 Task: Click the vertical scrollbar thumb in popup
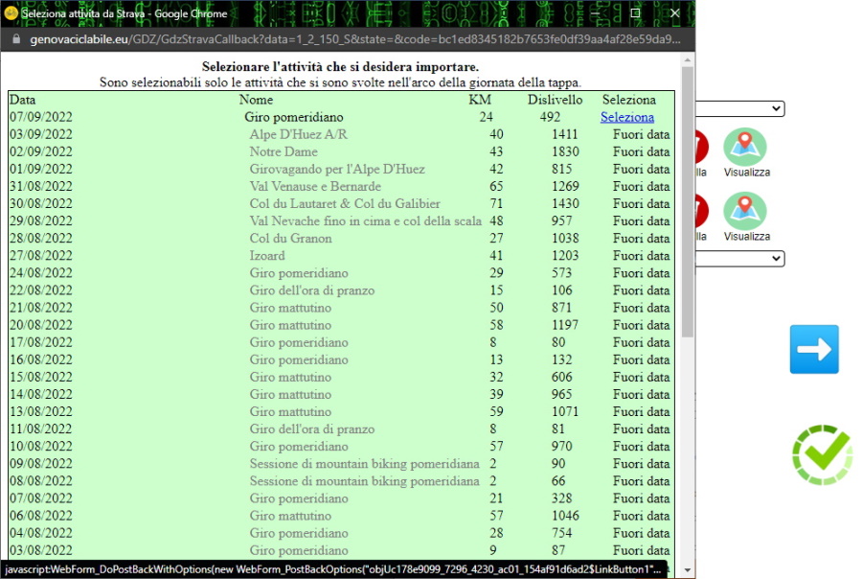coord(687,202)
